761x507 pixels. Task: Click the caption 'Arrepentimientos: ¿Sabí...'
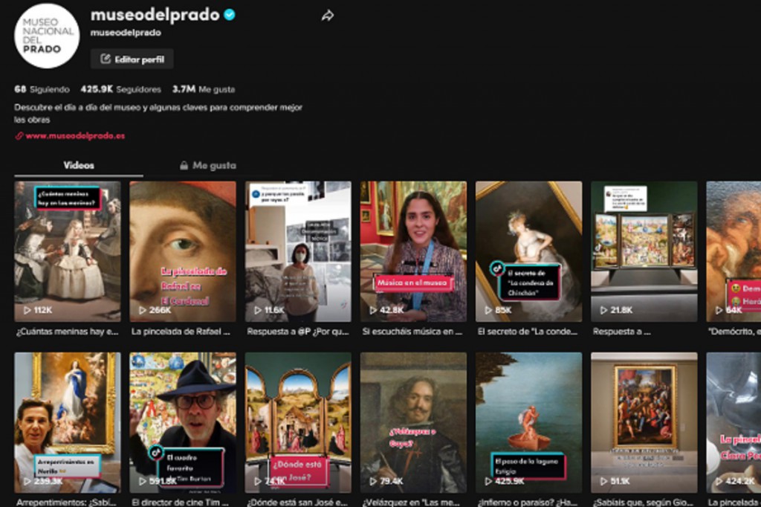[66, 502]
